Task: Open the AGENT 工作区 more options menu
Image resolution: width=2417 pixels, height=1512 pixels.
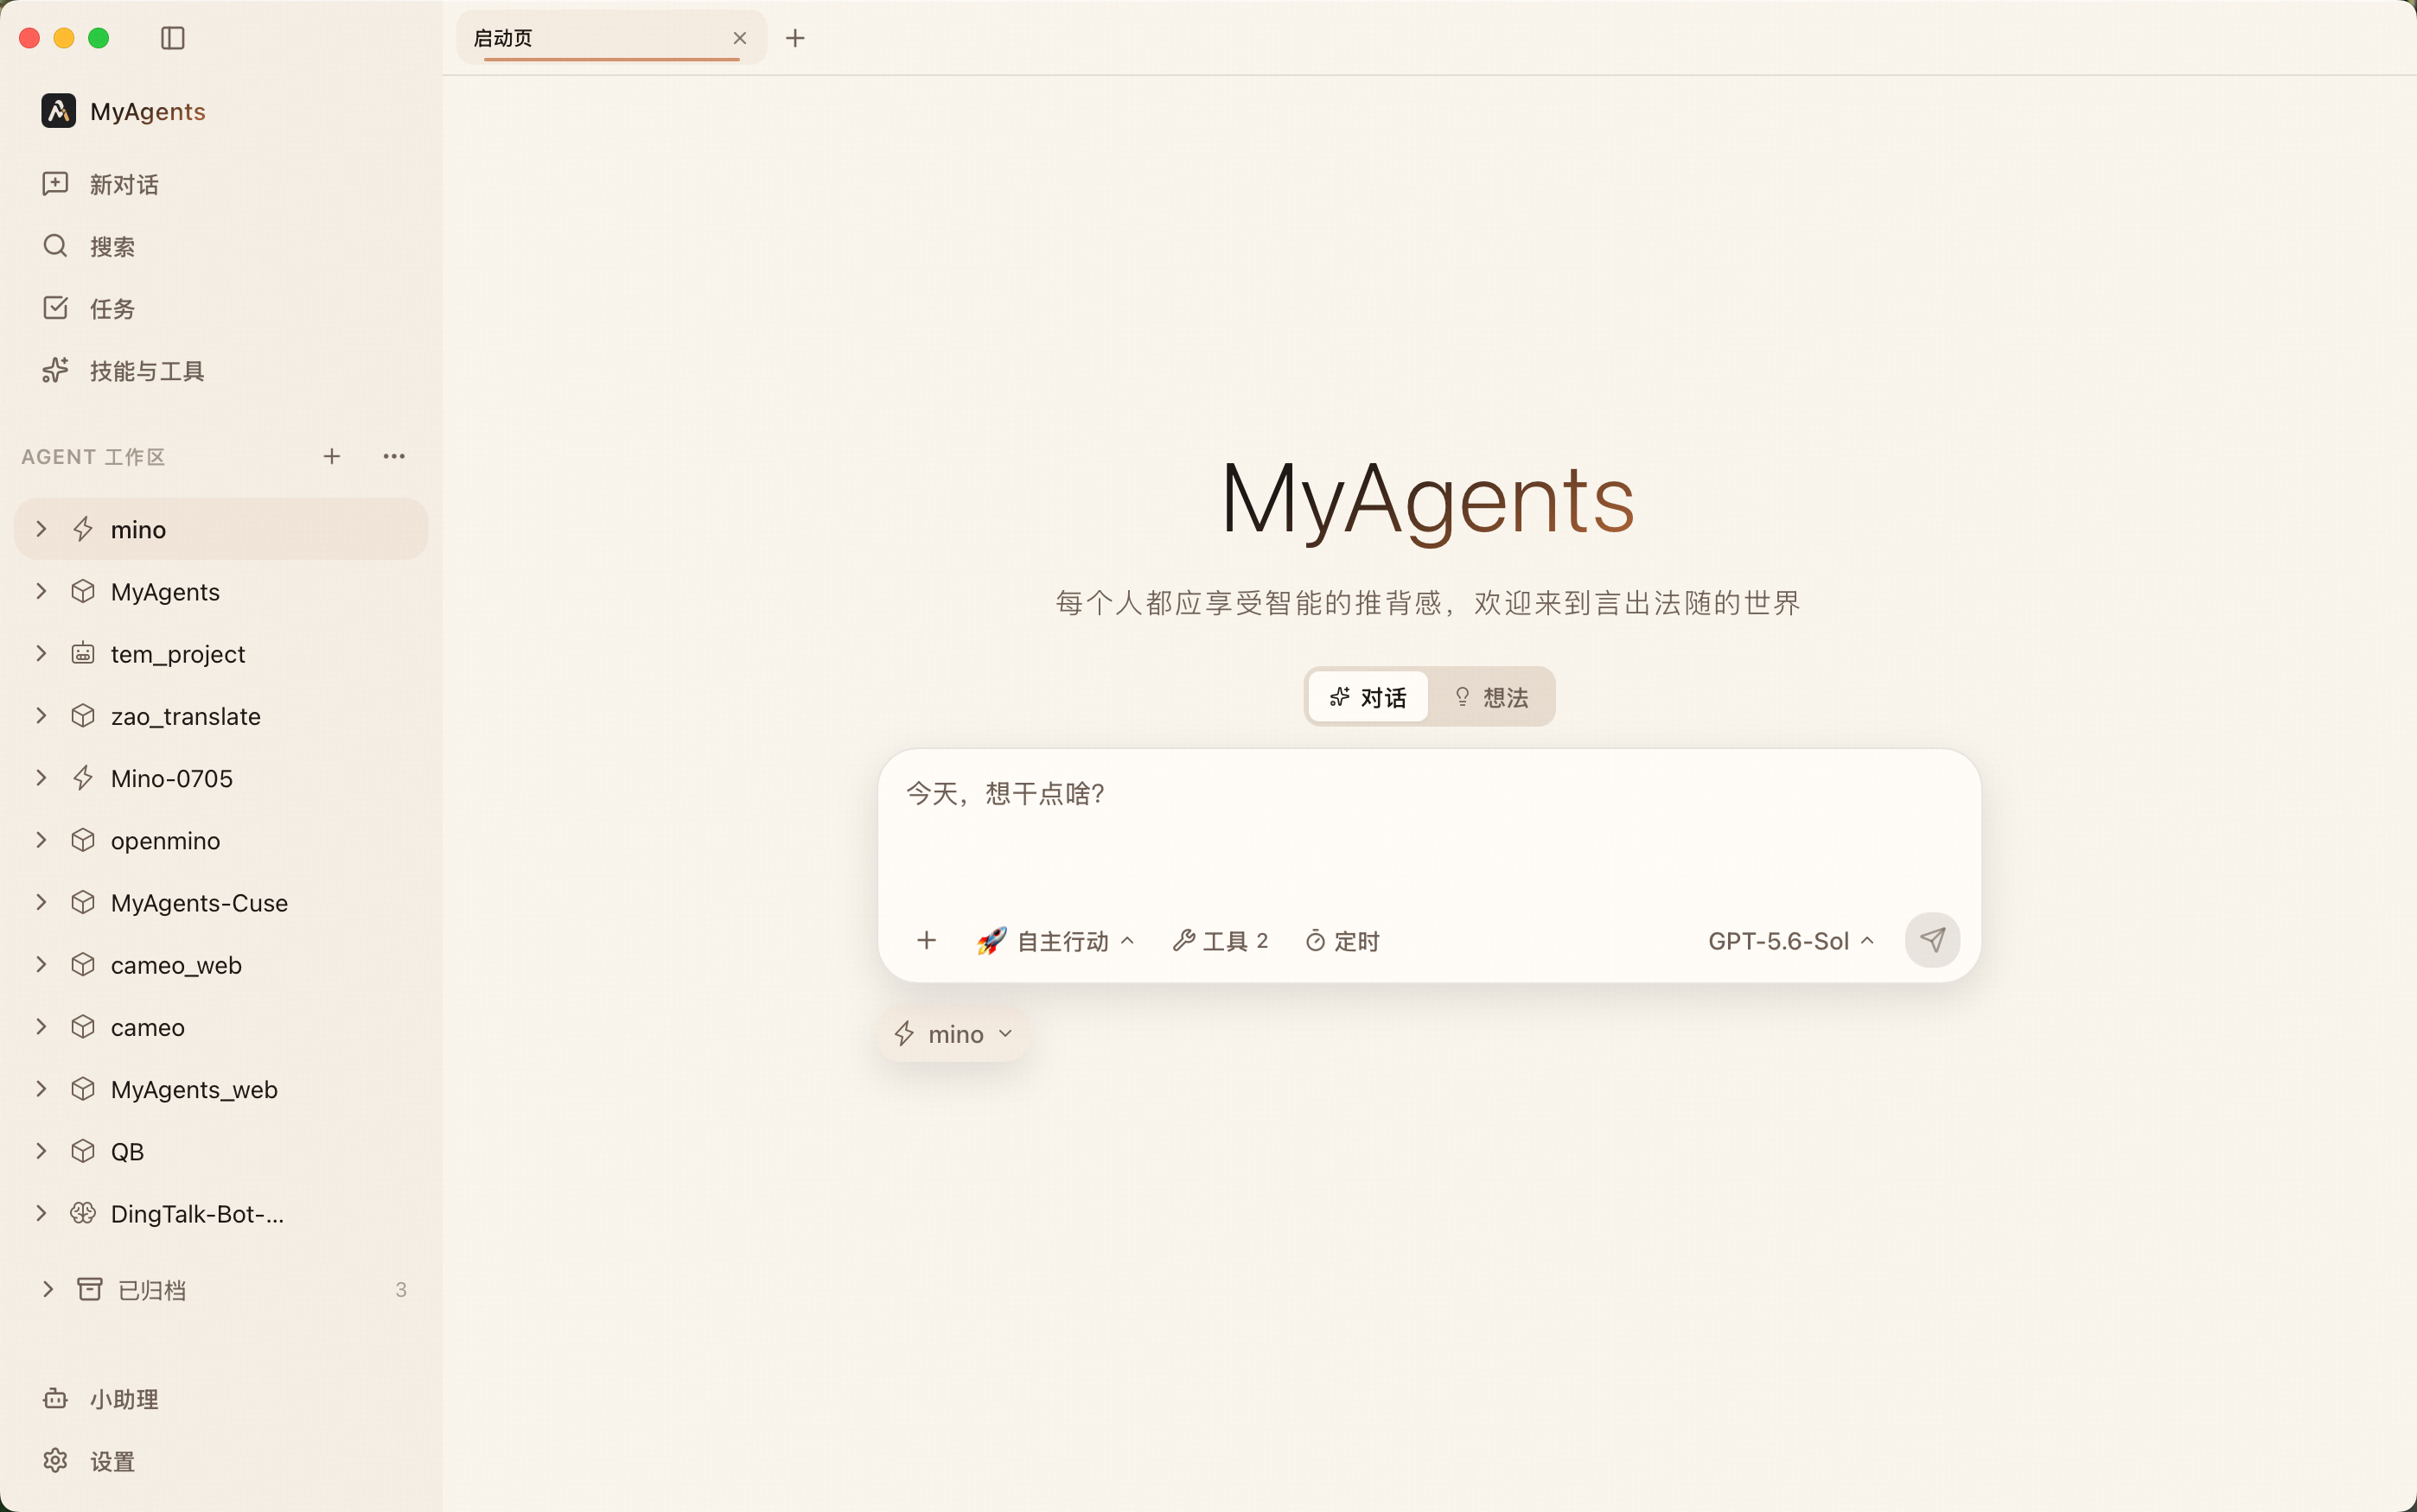Action: (394, 457)
